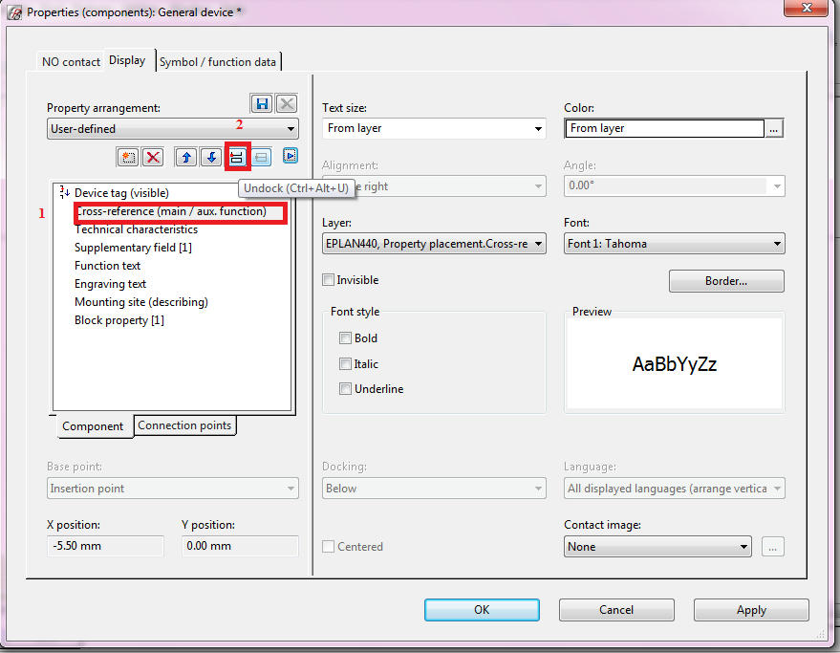Viewport: 840px width, 653px height.
Task: Select Cross-reference (main / aux. function) entry
Action: [171, 210]
